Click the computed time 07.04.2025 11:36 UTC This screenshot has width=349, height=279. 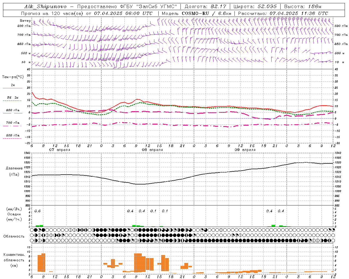pos(299,13)
